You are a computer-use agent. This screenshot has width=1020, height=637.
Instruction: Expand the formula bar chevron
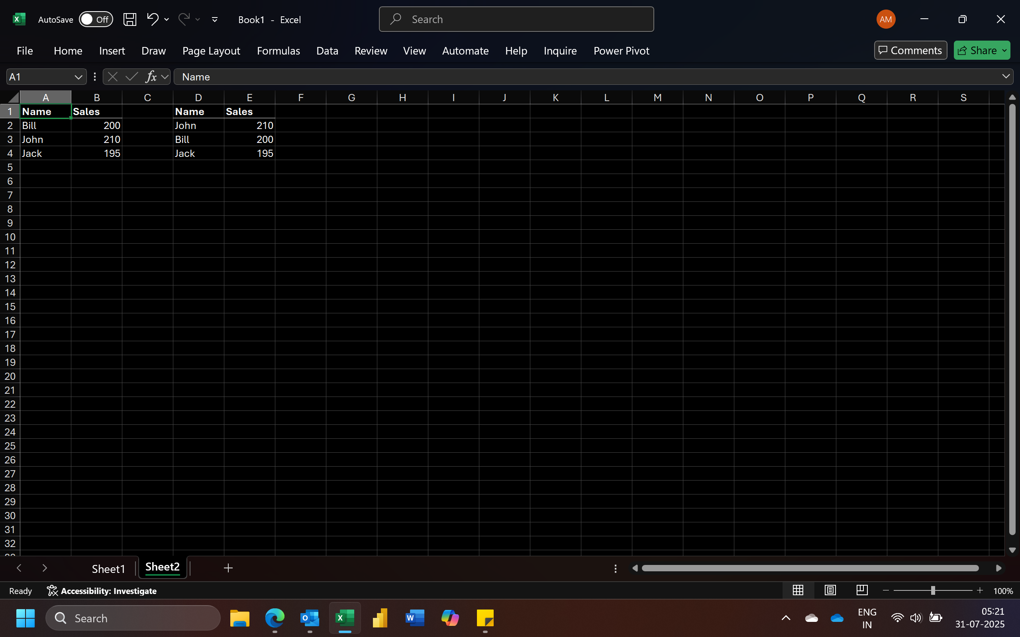(1006, 77)
